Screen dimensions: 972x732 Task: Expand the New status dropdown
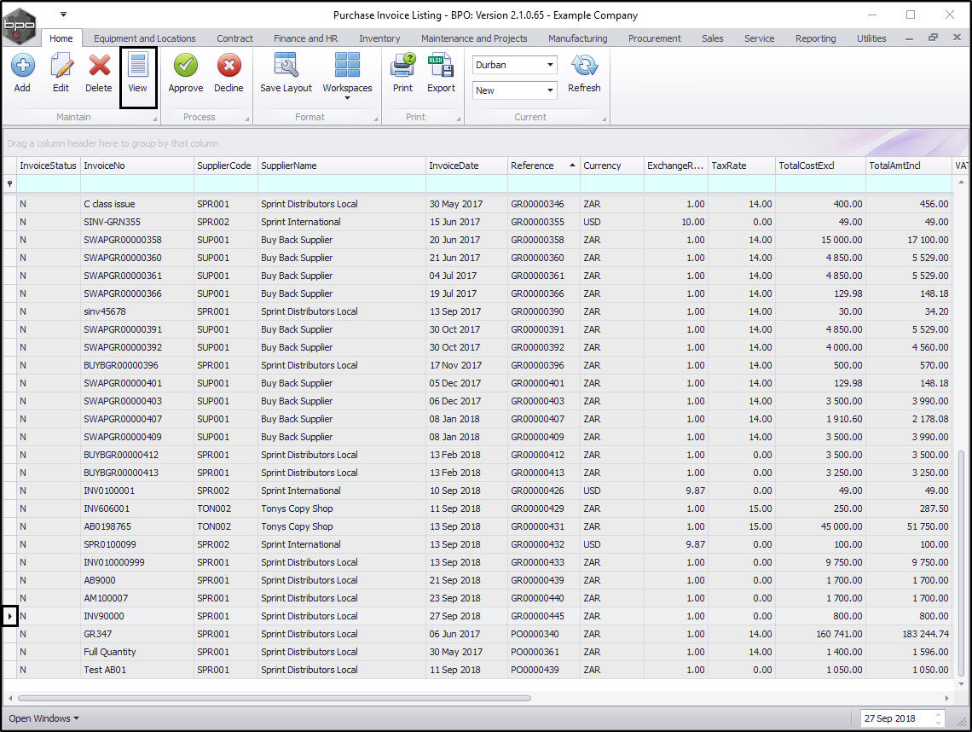point(550,90)
